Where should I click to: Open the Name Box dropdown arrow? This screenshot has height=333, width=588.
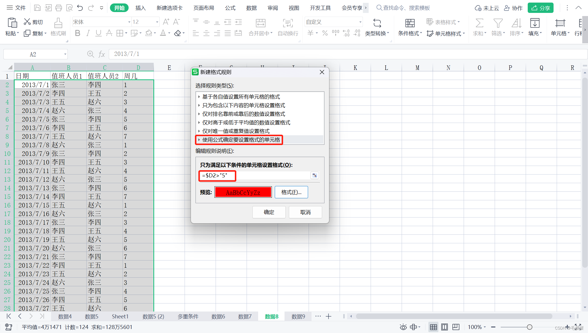[65, 54]
